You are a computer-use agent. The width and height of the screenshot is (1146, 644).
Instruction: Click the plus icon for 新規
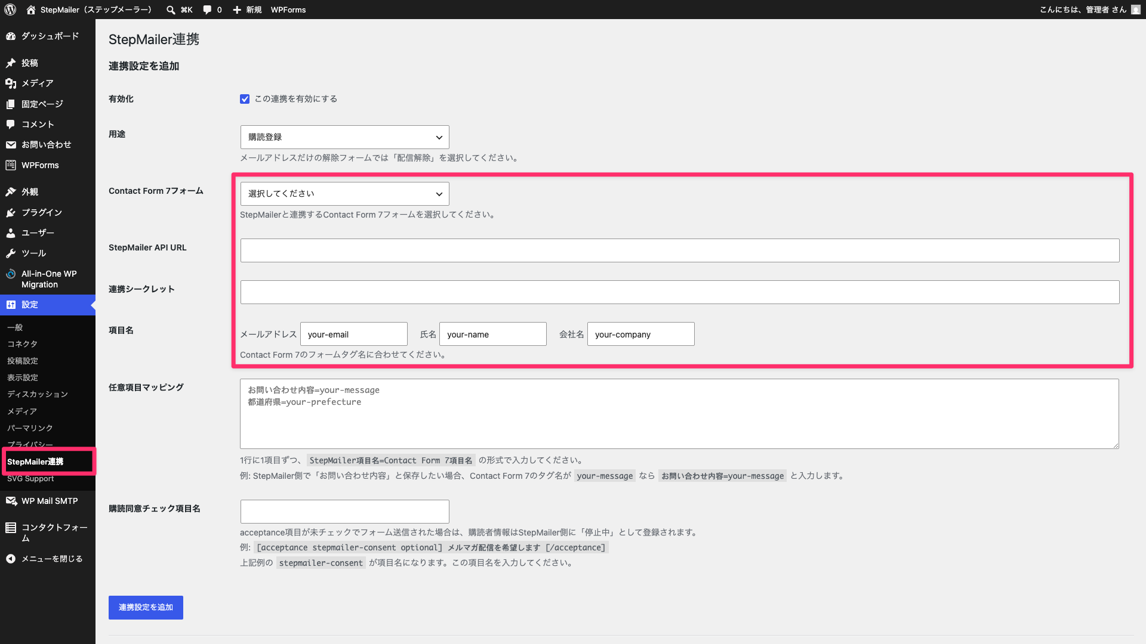(x=237, y=10)
